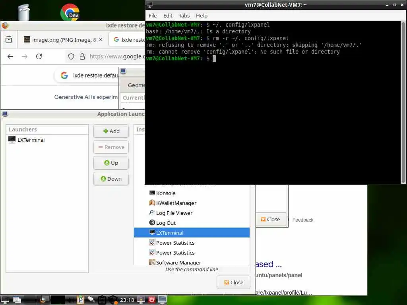Click the black rectangular taskbar entry
Screen dimensions: 407x305
point(58,300)
